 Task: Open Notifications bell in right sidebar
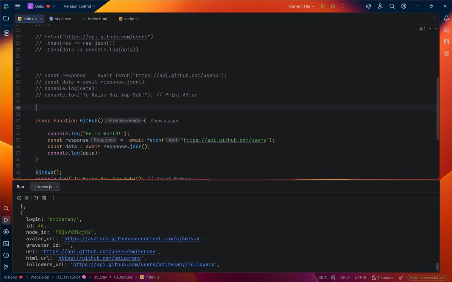point(447,18)
